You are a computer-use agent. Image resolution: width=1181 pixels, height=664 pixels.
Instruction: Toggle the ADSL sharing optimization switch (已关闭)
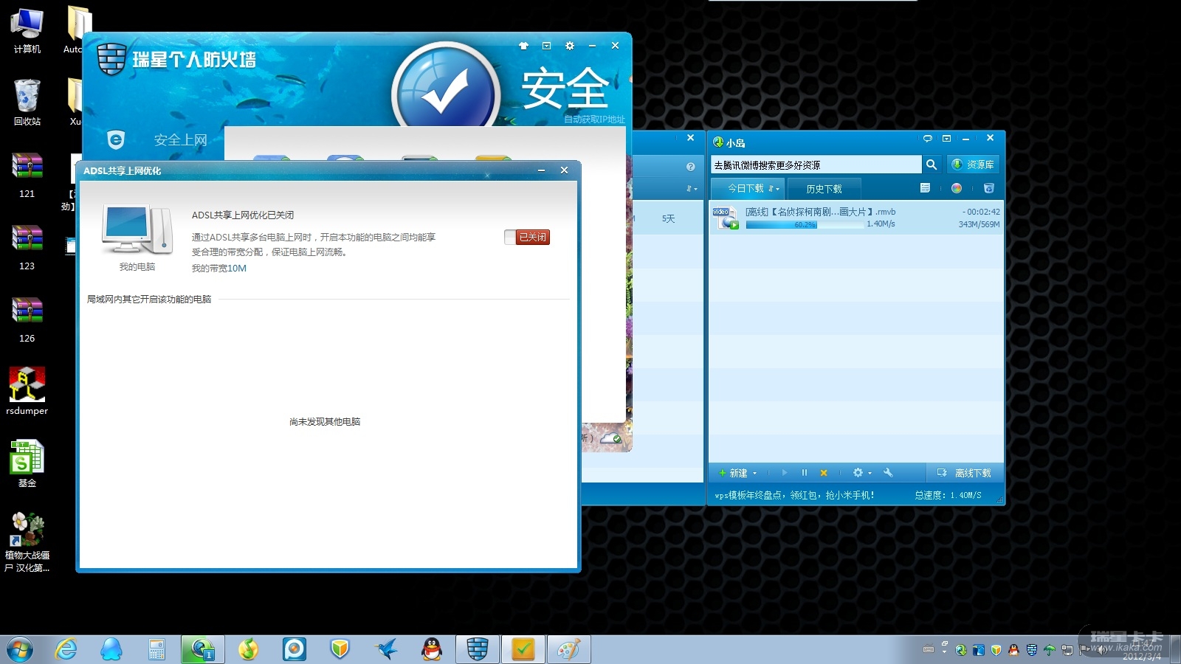click(527, 237)
